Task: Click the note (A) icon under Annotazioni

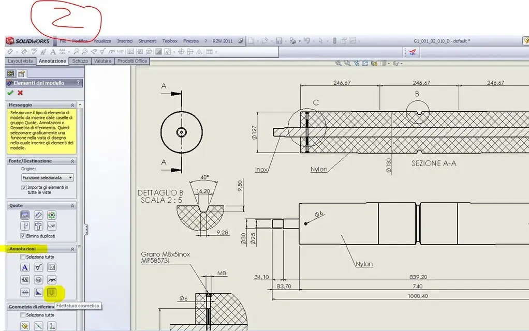Action: click(25, 267)
